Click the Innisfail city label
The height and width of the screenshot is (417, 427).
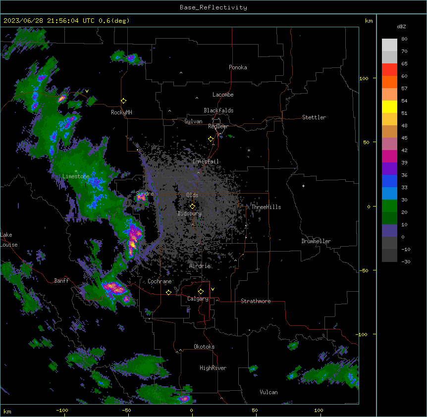click(206, 161)
